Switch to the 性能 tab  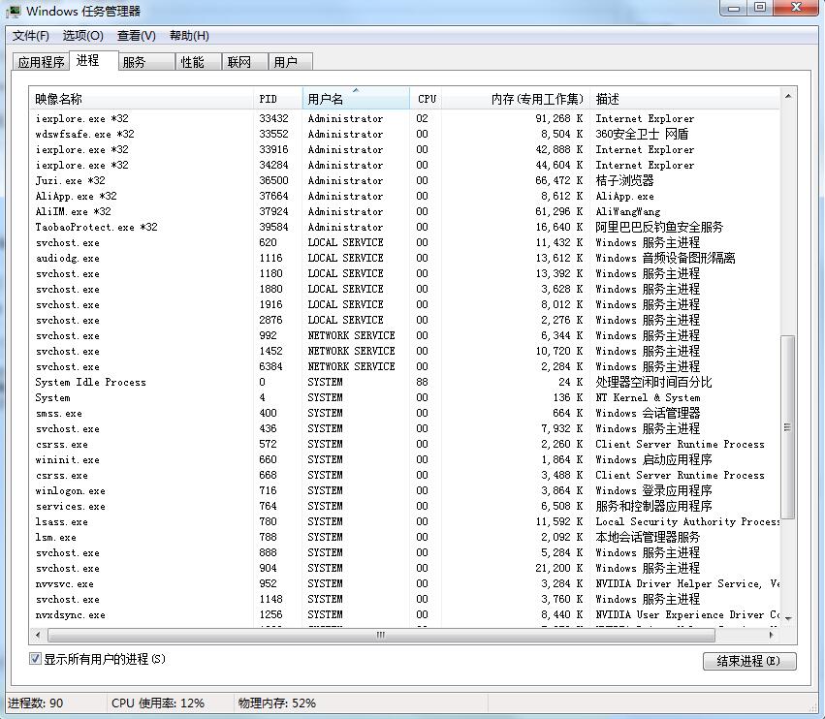click(x=192, y=62)
